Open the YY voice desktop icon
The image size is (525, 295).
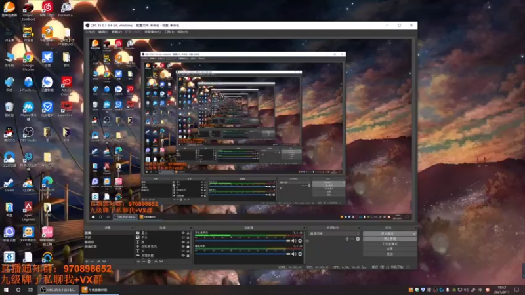click(x=28, y=34)
